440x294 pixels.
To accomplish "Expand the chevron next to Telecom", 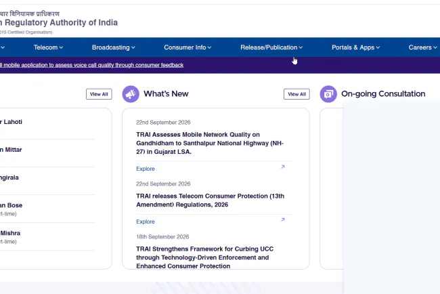I will tap(61, 47).
